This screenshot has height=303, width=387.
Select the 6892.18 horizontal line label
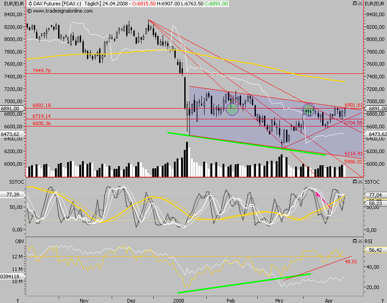[x=41, y=105]
